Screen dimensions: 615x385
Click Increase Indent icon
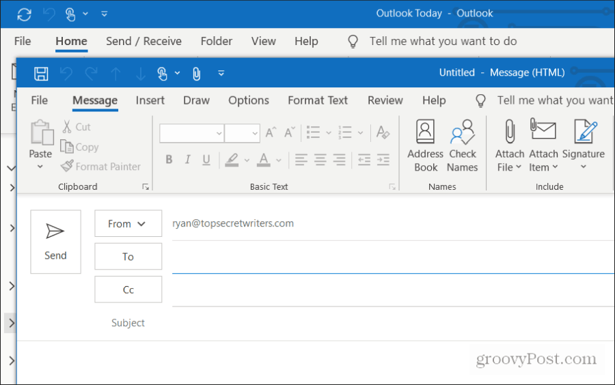click(x=383, y=160)
